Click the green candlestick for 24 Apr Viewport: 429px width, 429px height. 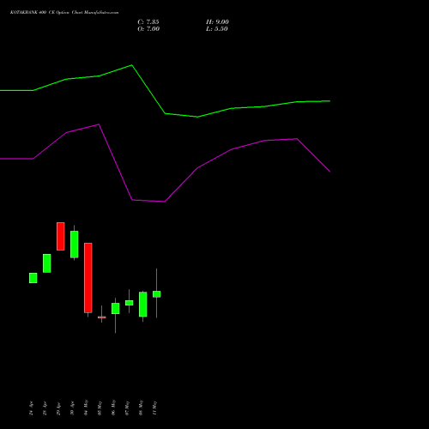tap(33, 278)
